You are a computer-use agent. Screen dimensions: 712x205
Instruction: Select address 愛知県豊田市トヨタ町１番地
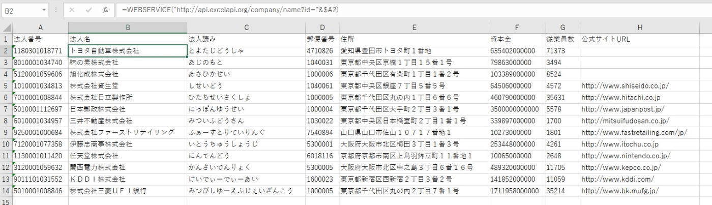coord(414,50)
